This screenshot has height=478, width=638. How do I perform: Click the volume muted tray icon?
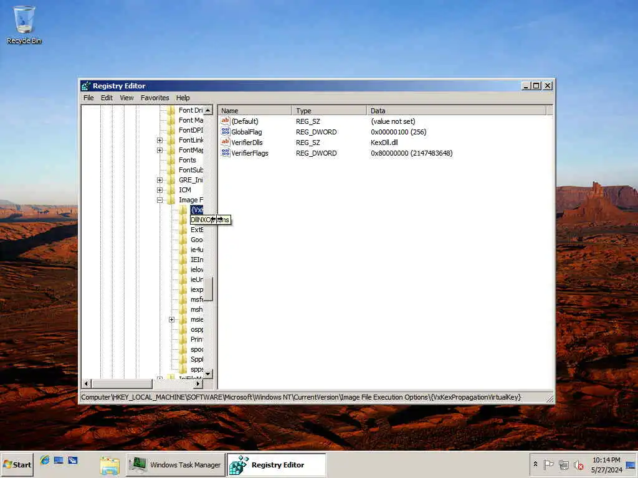[578, 464]
